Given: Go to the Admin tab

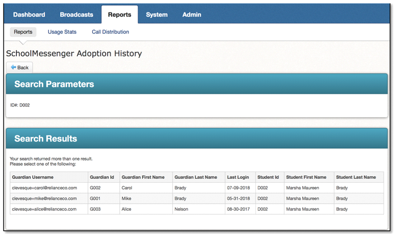Looking at the screenshot, I should 192,14.
